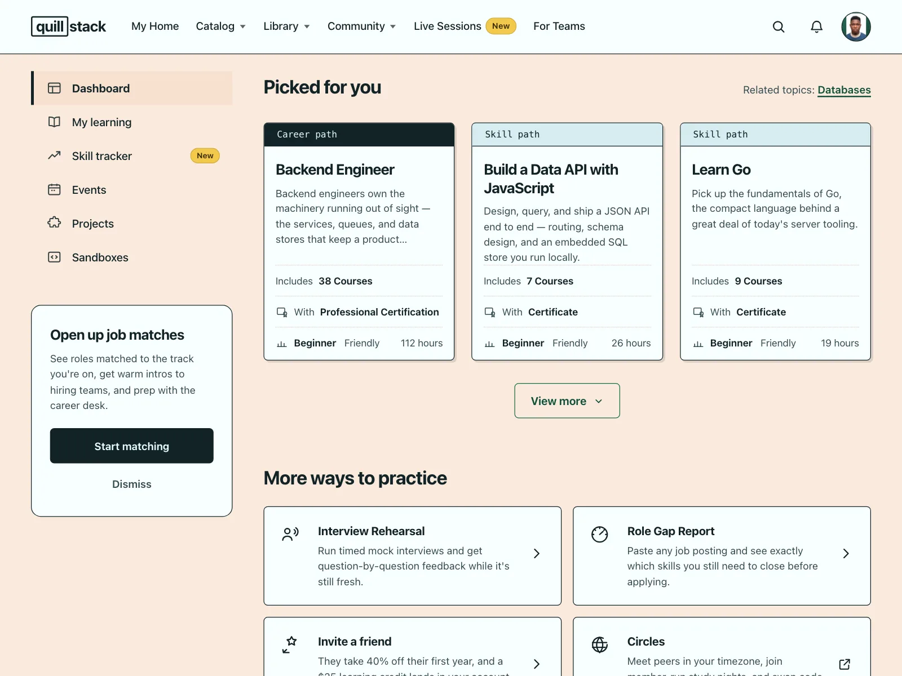The width and height of the screenshot is (902, 676).
Task: Open the search icon in header
Action: coord(779,26)
